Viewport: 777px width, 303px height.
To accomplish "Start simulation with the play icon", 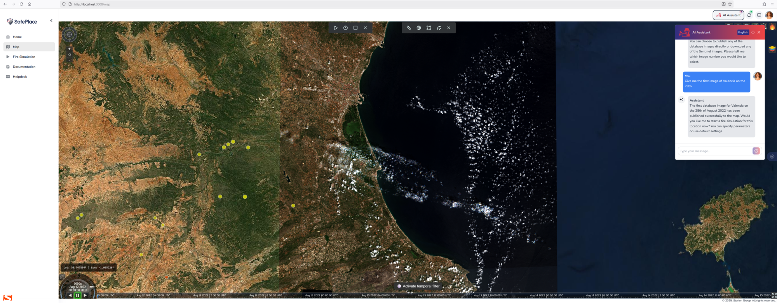I will tap(336, 28).
